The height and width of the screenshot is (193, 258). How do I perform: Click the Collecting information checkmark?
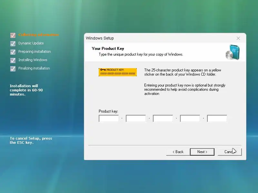coord(13,35)
